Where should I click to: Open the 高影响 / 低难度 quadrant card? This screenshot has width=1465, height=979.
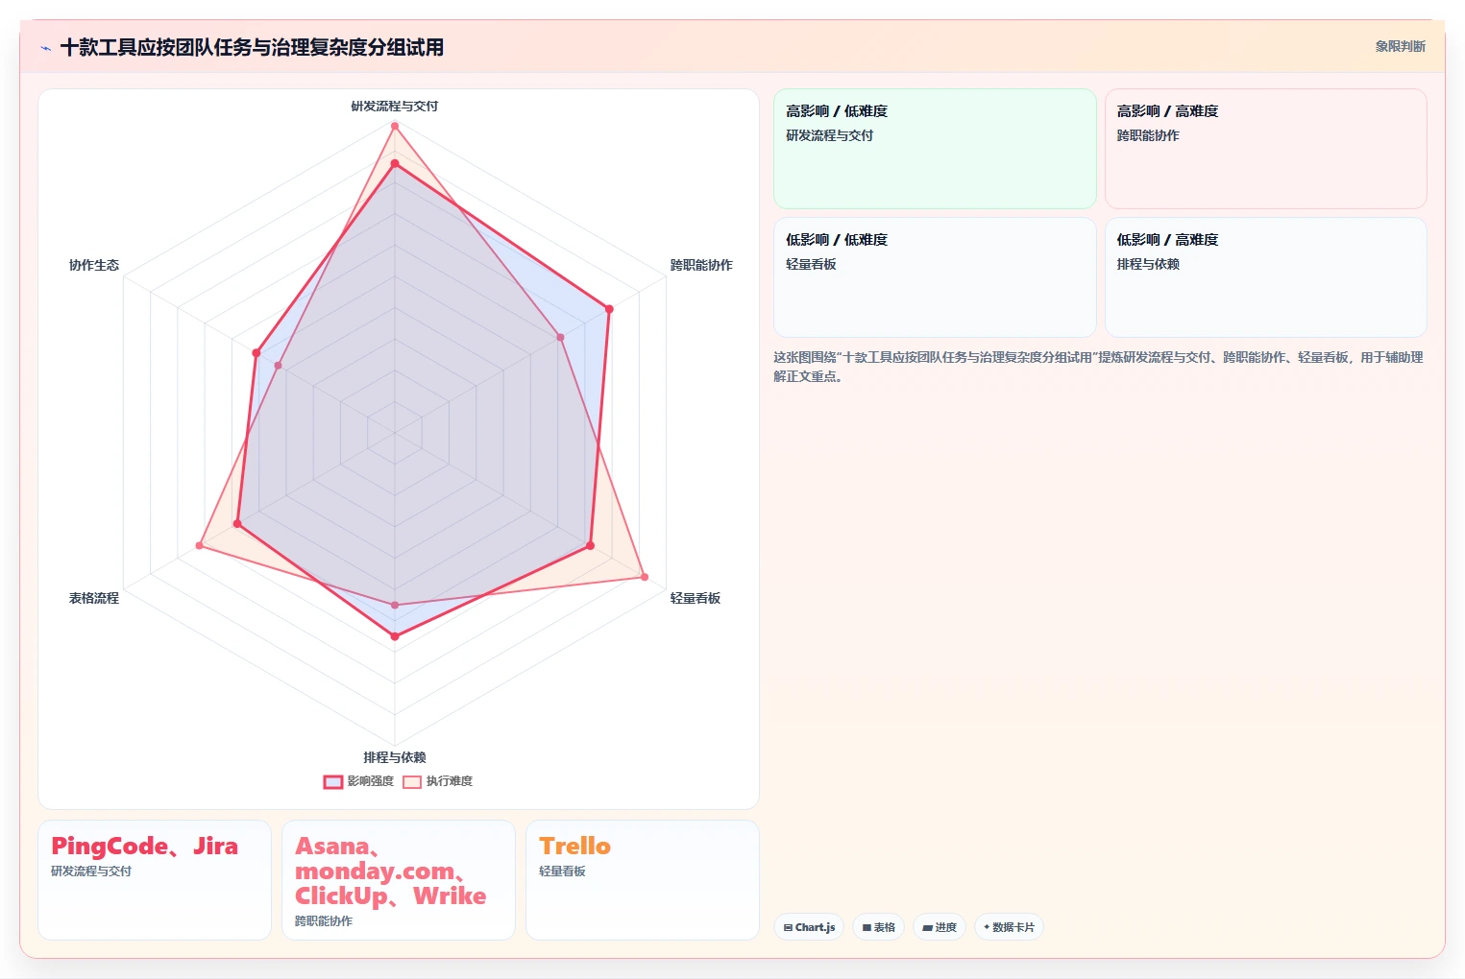click(x=935, y=149)
